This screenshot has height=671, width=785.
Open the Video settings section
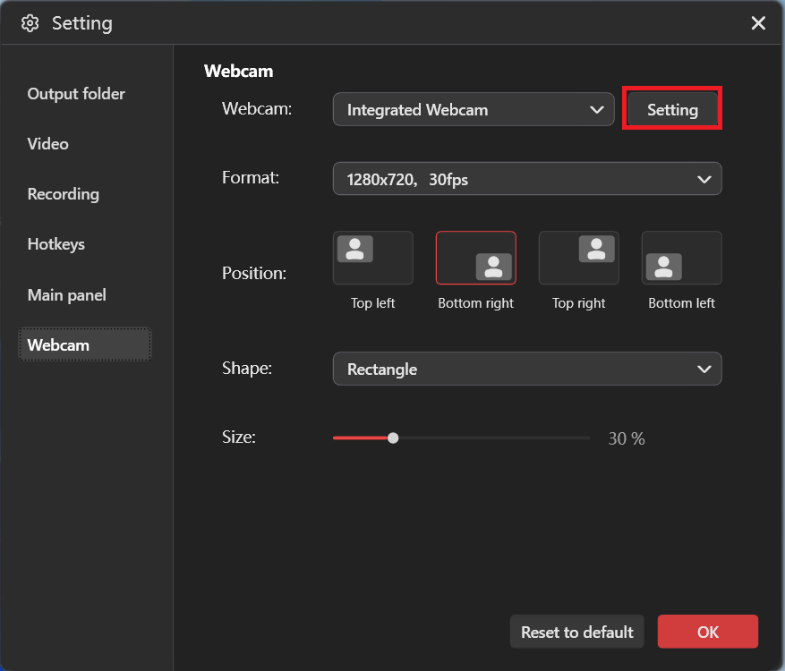click(x=47, y=143)
